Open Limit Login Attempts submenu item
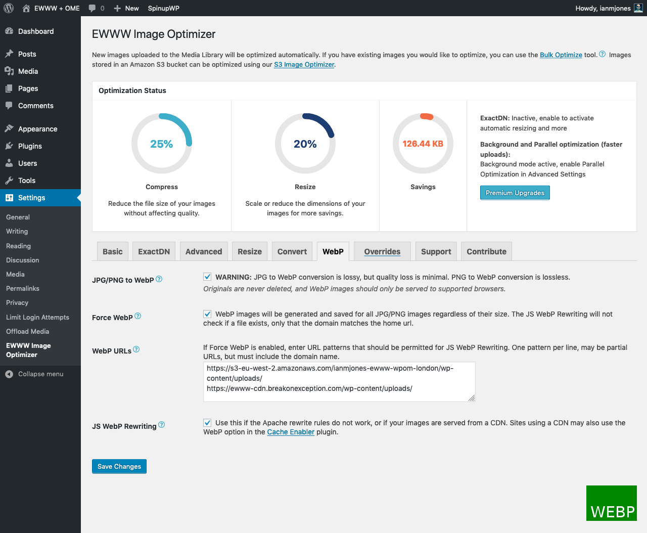Viewport: 647px width, 533px height. [x=38, y=317]
